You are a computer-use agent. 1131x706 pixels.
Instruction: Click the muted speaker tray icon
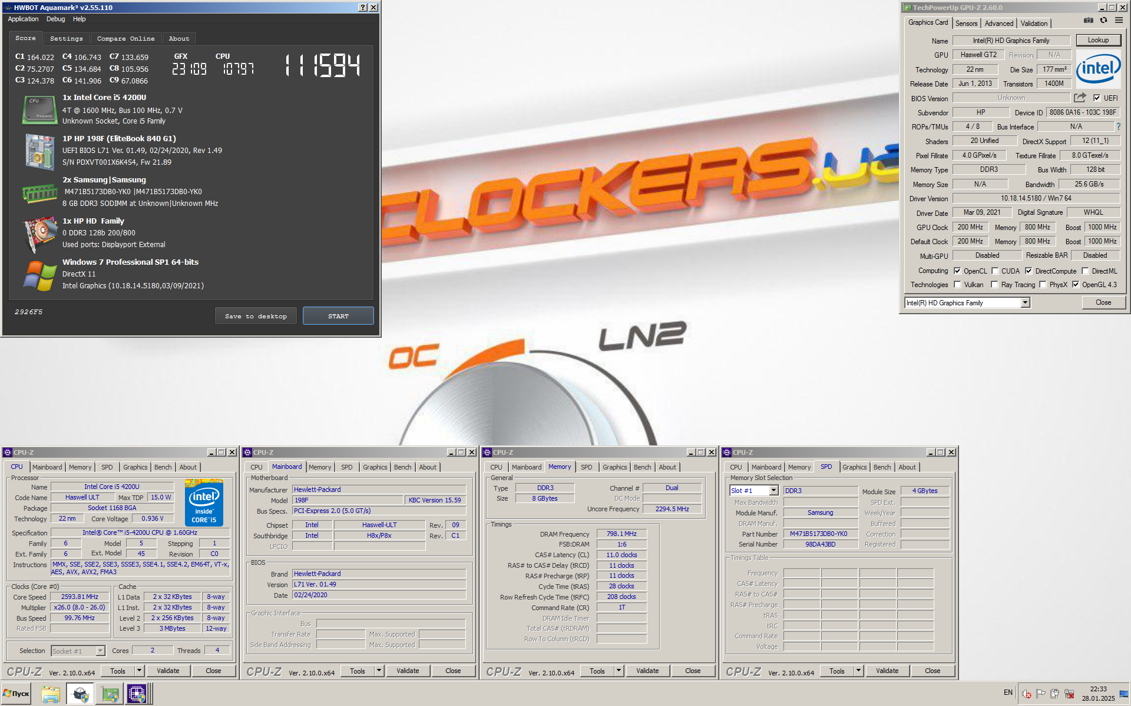click(x=1026, y=694)
